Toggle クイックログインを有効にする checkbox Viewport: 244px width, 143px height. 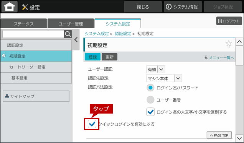pos(92,124)
